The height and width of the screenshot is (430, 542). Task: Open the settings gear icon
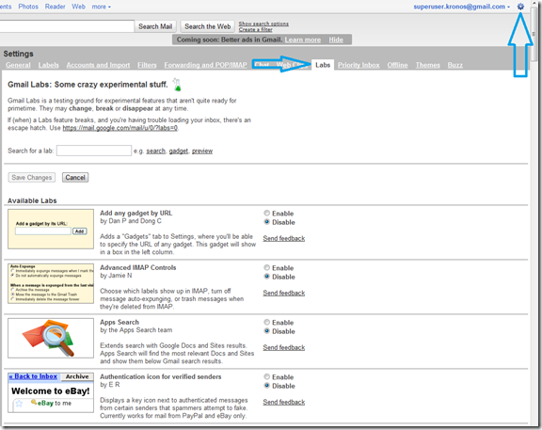pos(520,7)
